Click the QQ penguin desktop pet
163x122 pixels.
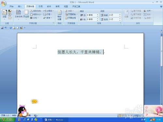click(x=23, y=111)
